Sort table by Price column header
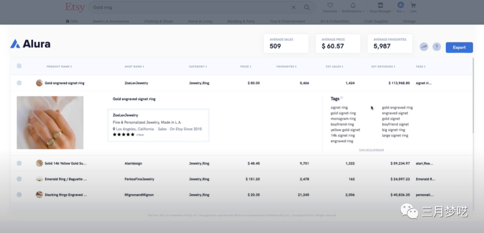Screen dimensions: 484x233 [x=245, y=67]
